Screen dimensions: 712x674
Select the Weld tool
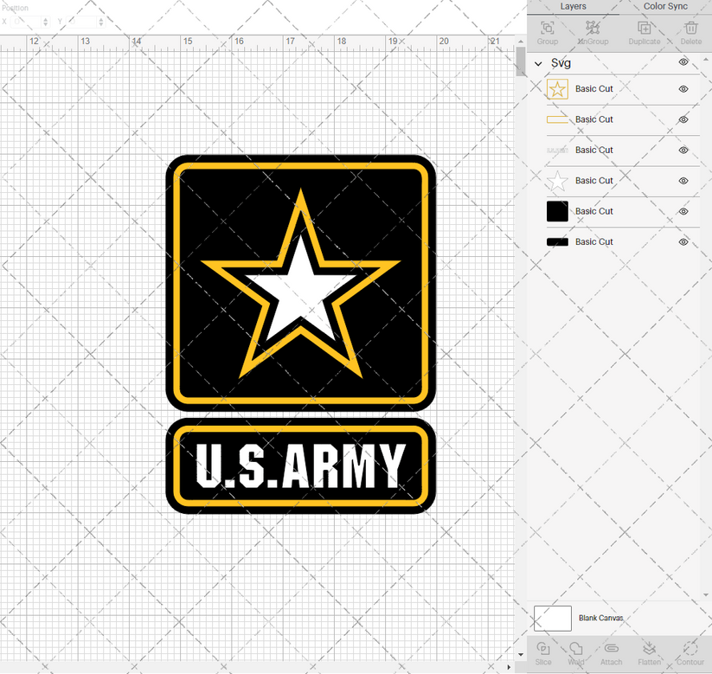click(x=576, y=652)
